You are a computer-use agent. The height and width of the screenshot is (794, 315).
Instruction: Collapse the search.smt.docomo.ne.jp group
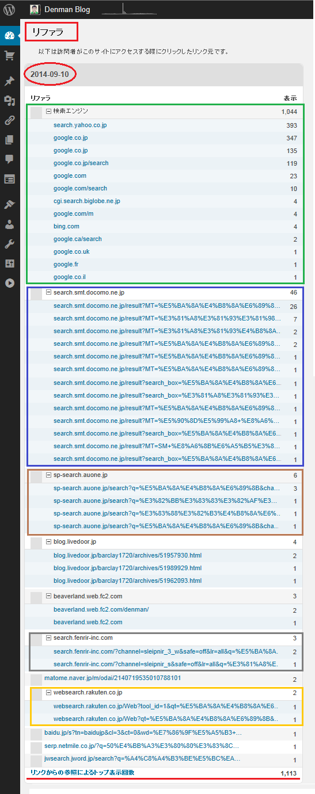tap(49, 292)
